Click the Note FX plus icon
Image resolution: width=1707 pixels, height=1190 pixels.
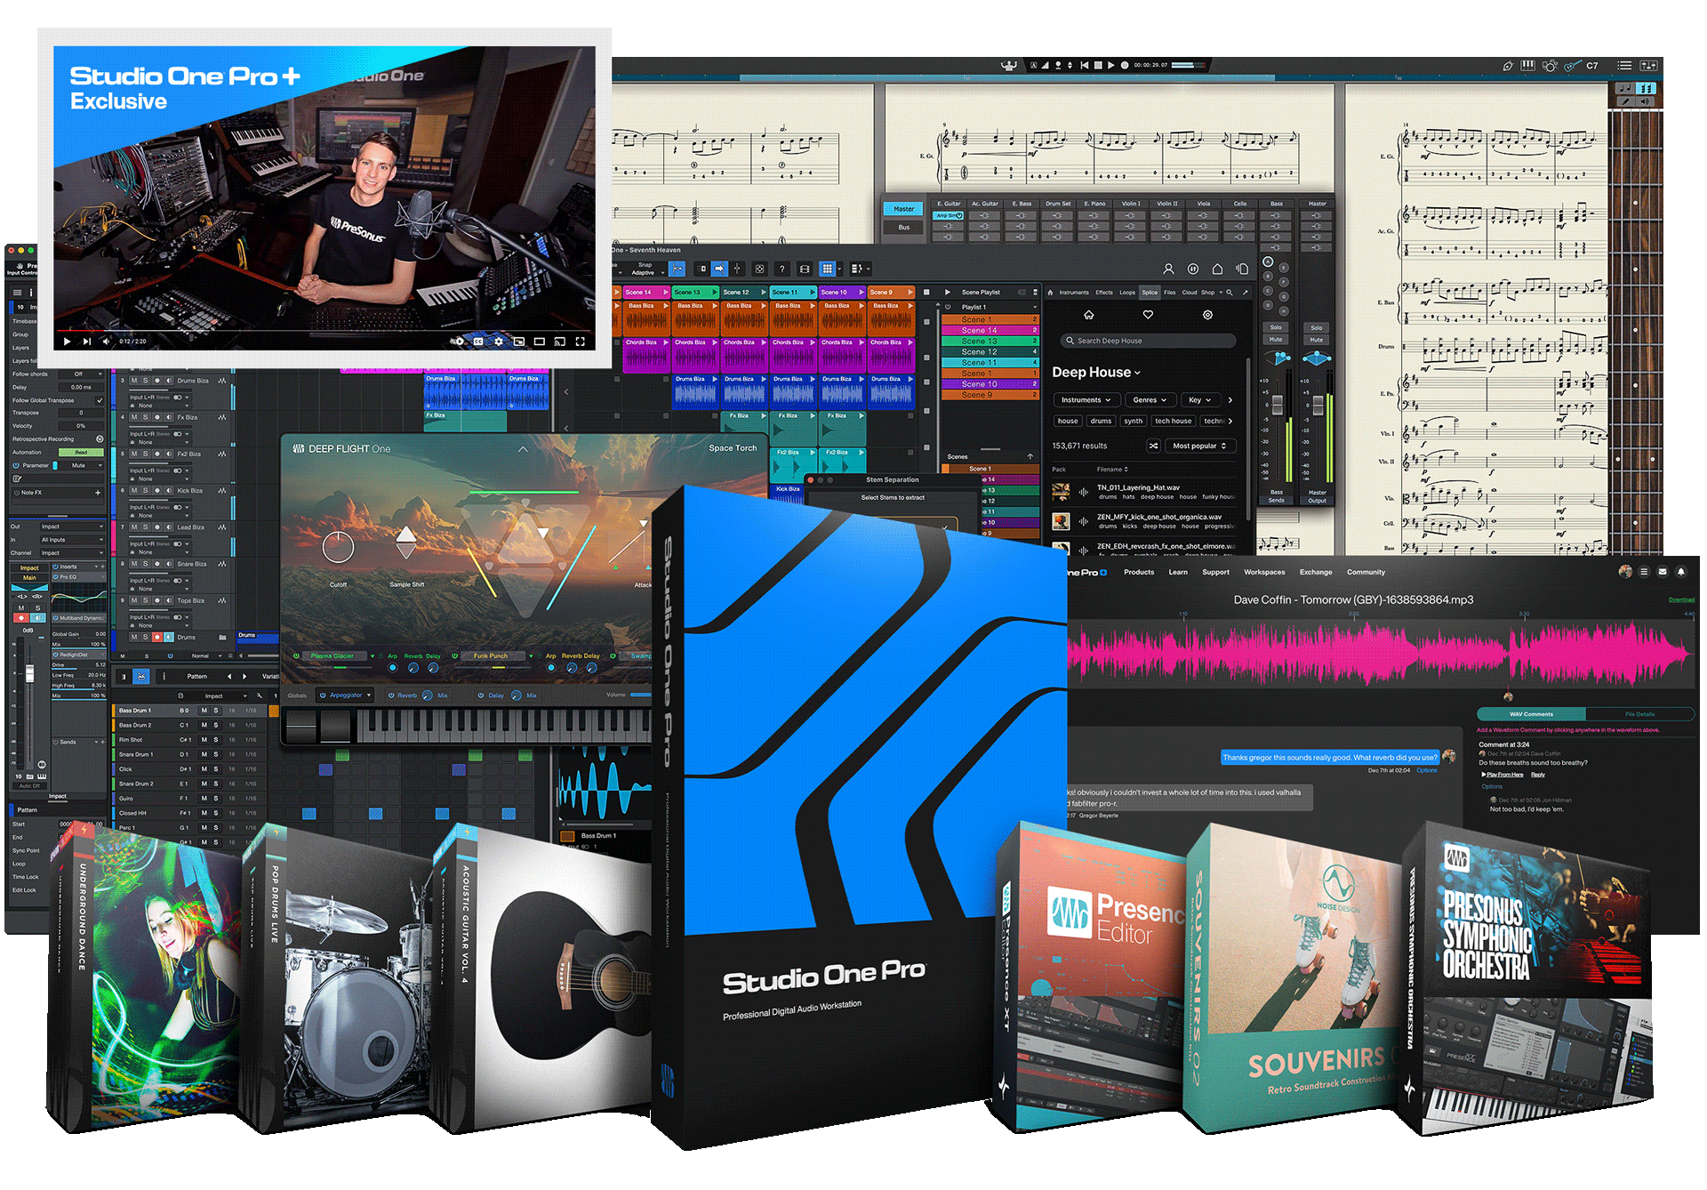click(98, 492)
